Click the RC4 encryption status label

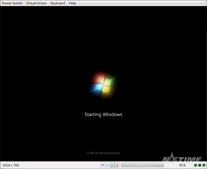[182, 165]
